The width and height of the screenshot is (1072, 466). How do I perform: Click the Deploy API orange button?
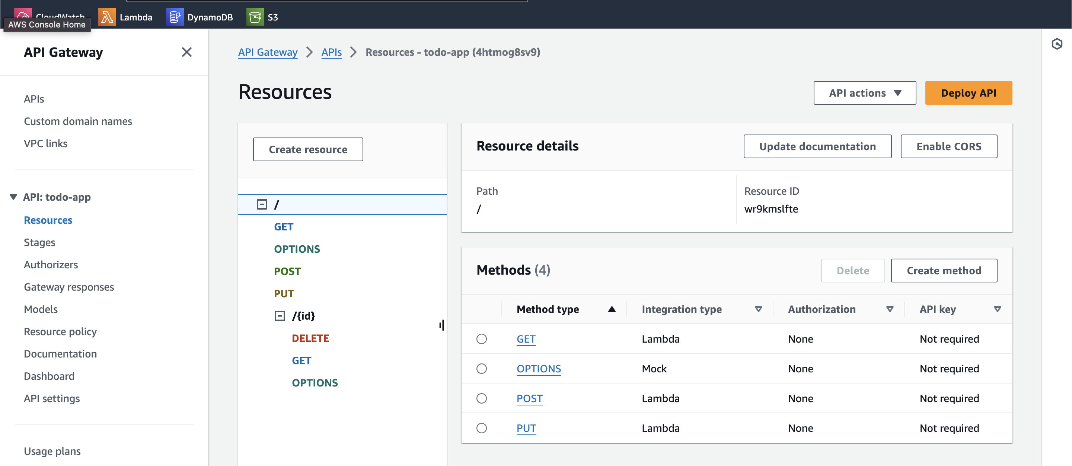(969, 92)
